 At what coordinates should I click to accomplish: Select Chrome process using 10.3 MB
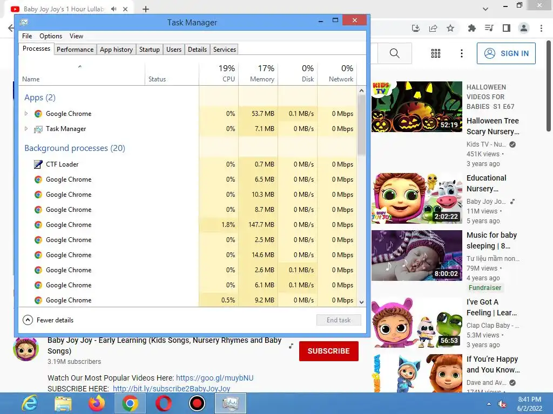[188, 194]
